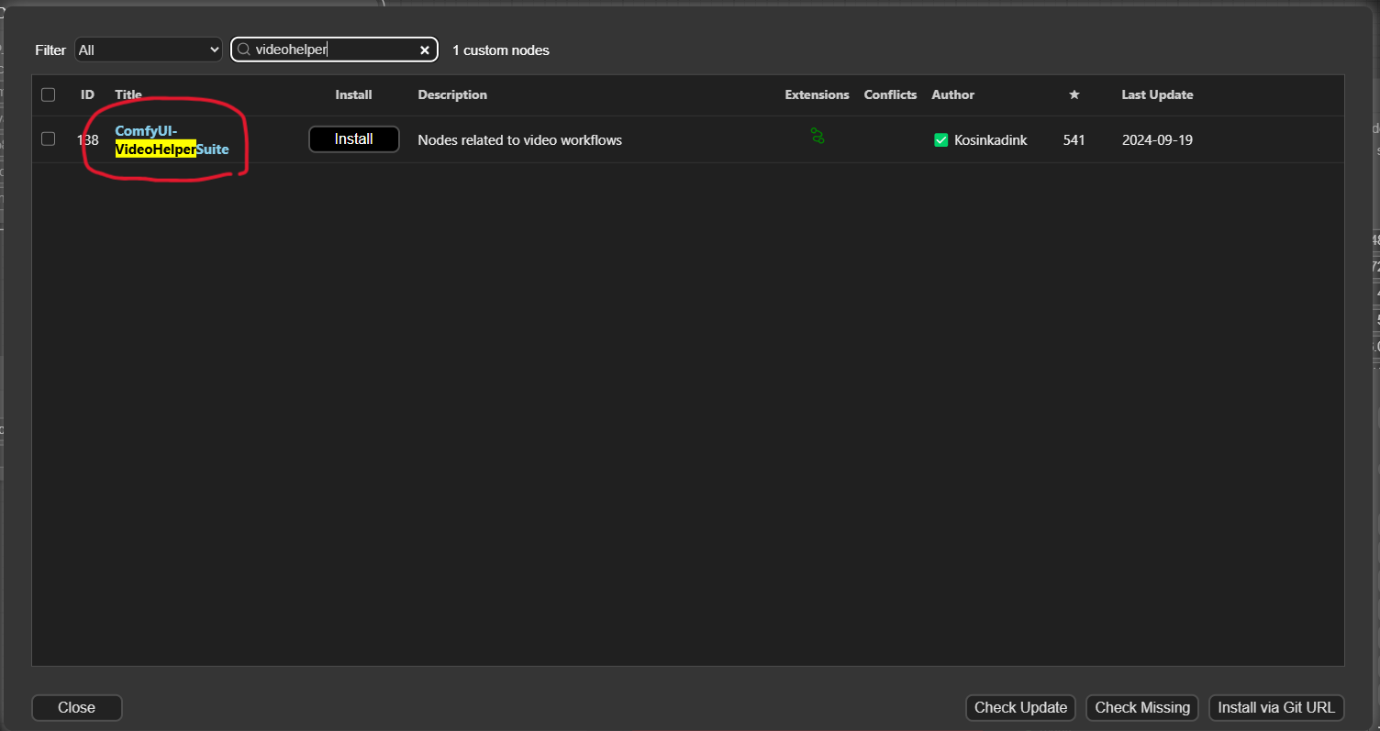Clear the search text with X icon

425,50
